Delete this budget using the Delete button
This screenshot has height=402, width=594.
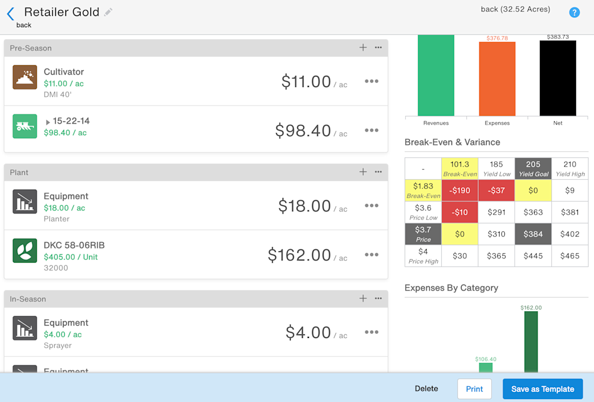pos(426,389)
